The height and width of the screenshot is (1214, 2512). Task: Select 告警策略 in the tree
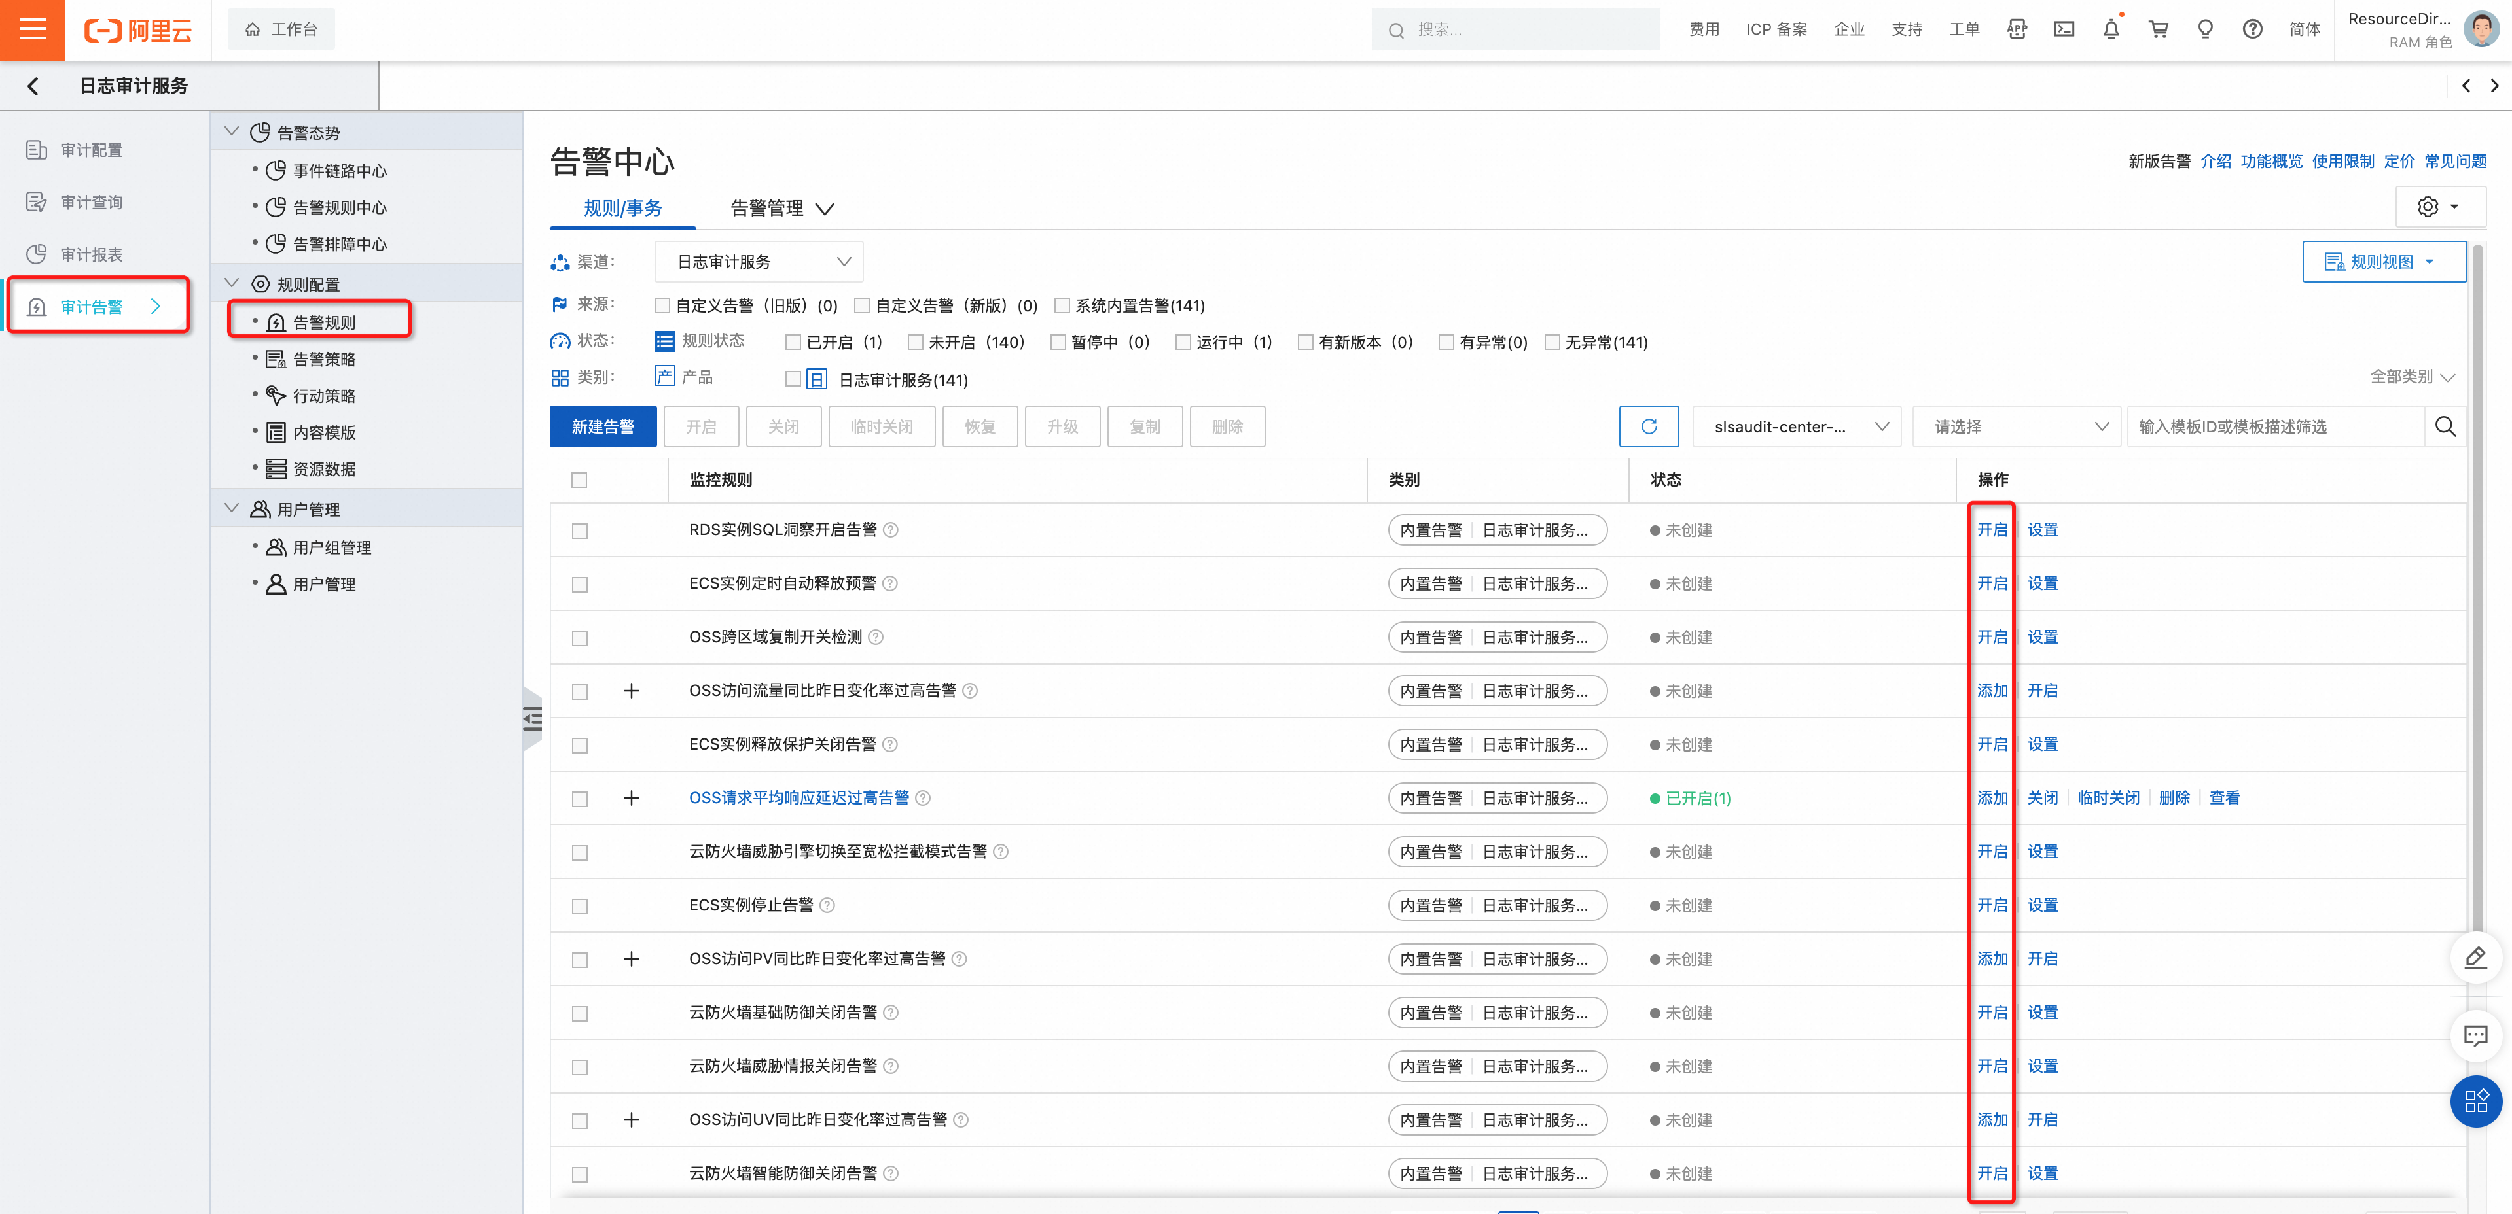pyautogui.click(x=324, y=360)
